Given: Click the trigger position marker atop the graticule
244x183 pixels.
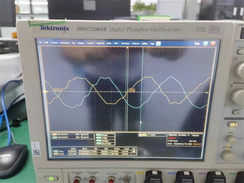Looking at the screenshot, I should pos(128,48).
